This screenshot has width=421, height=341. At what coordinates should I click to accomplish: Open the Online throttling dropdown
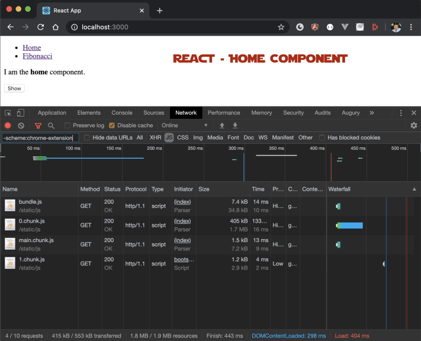[x=185, y=126]
